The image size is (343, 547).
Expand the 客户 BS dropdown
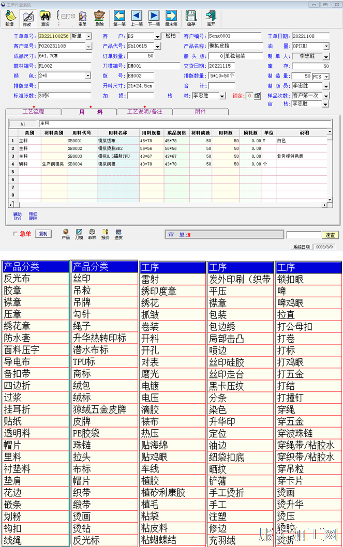click(x=158, y=37)
